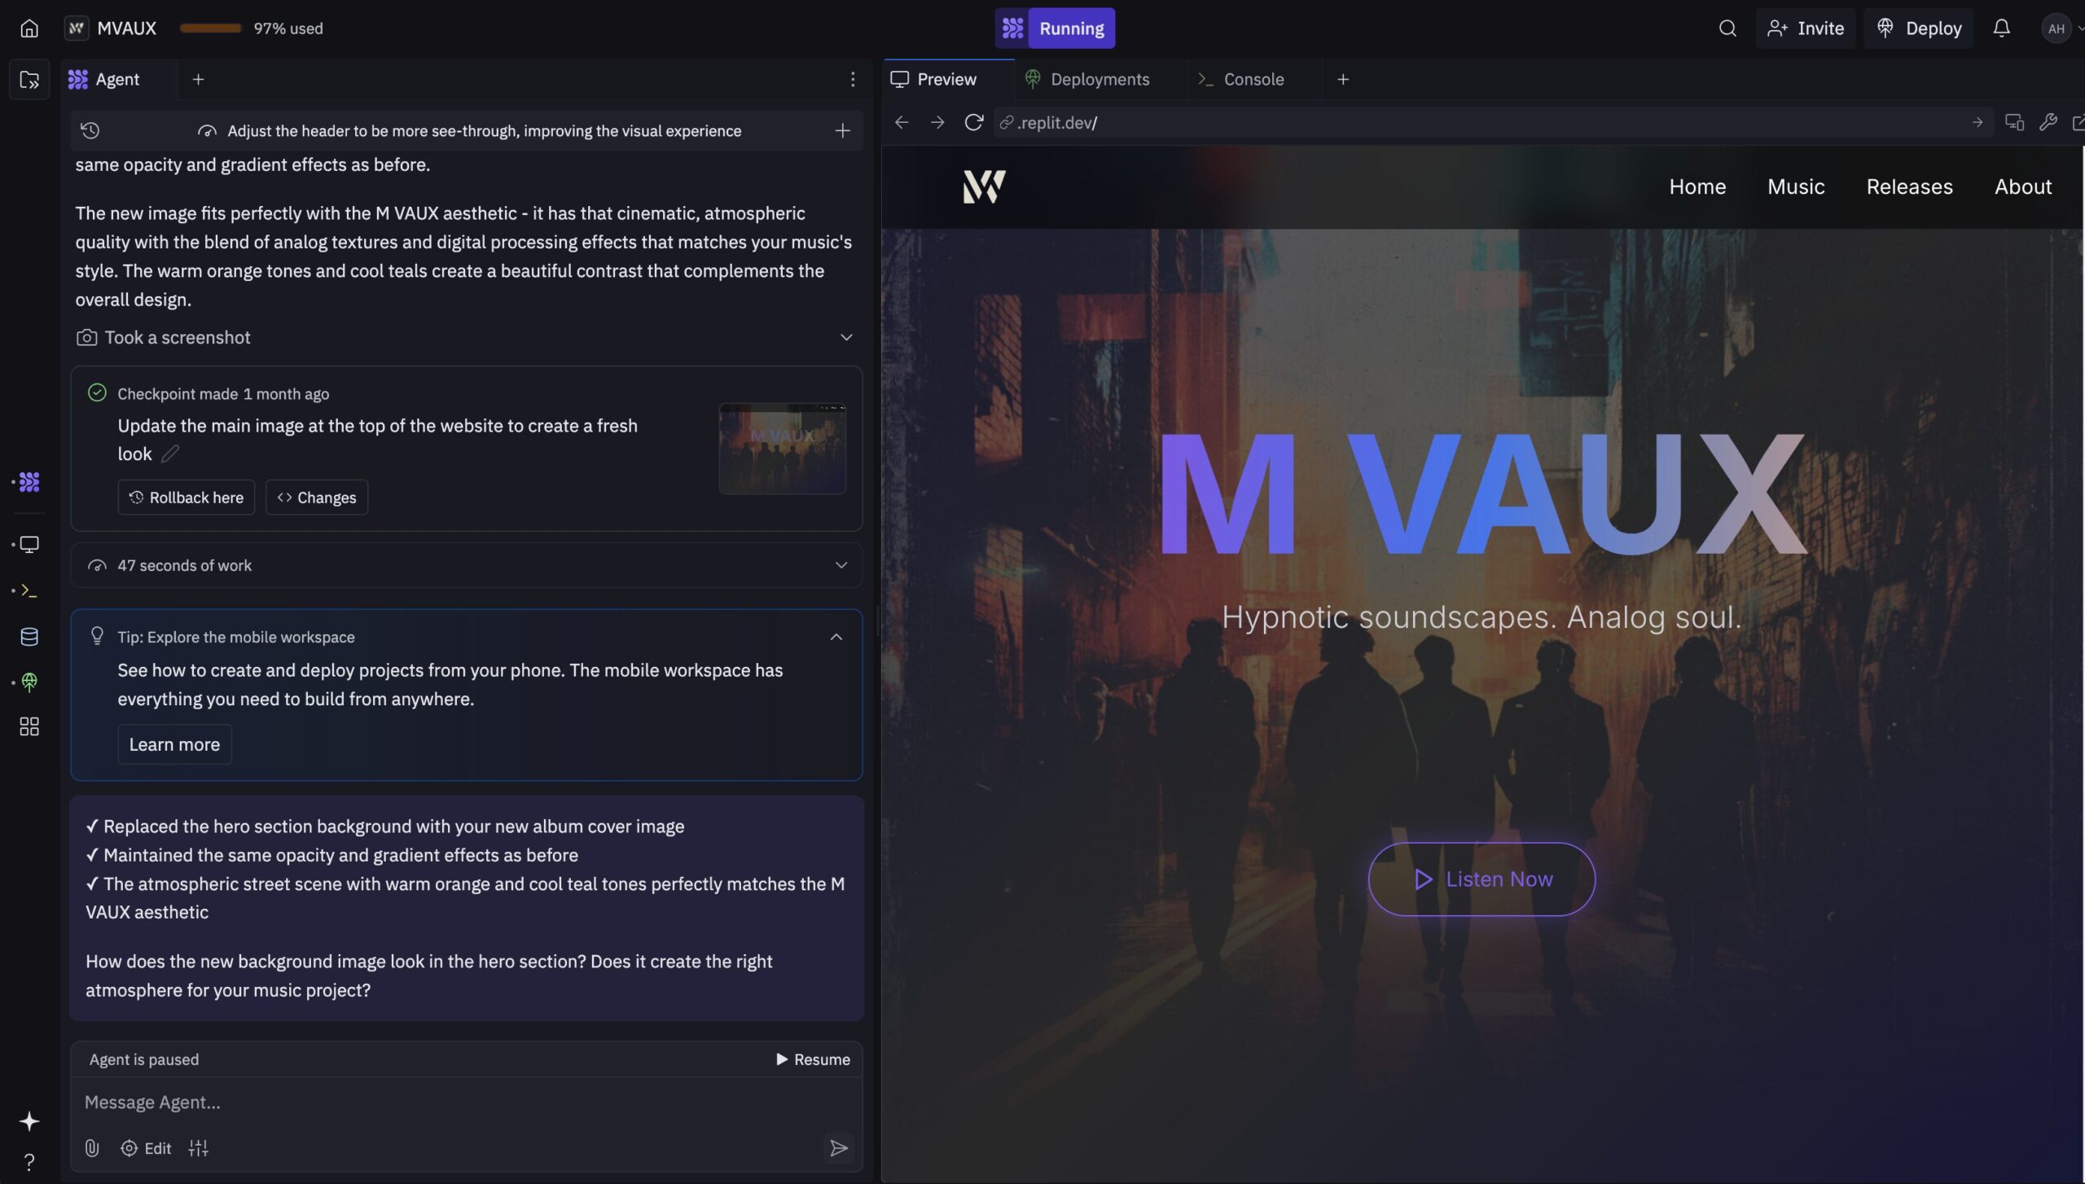Click the attach file paperclip icon
Image resolution: width=2085 pixels, height=1184 pixels.
(x=92, y=1147)
